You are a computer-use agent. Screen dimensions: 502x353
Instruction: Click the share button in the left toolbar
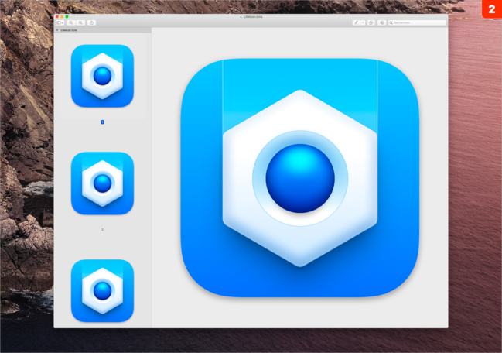(91, 22)
